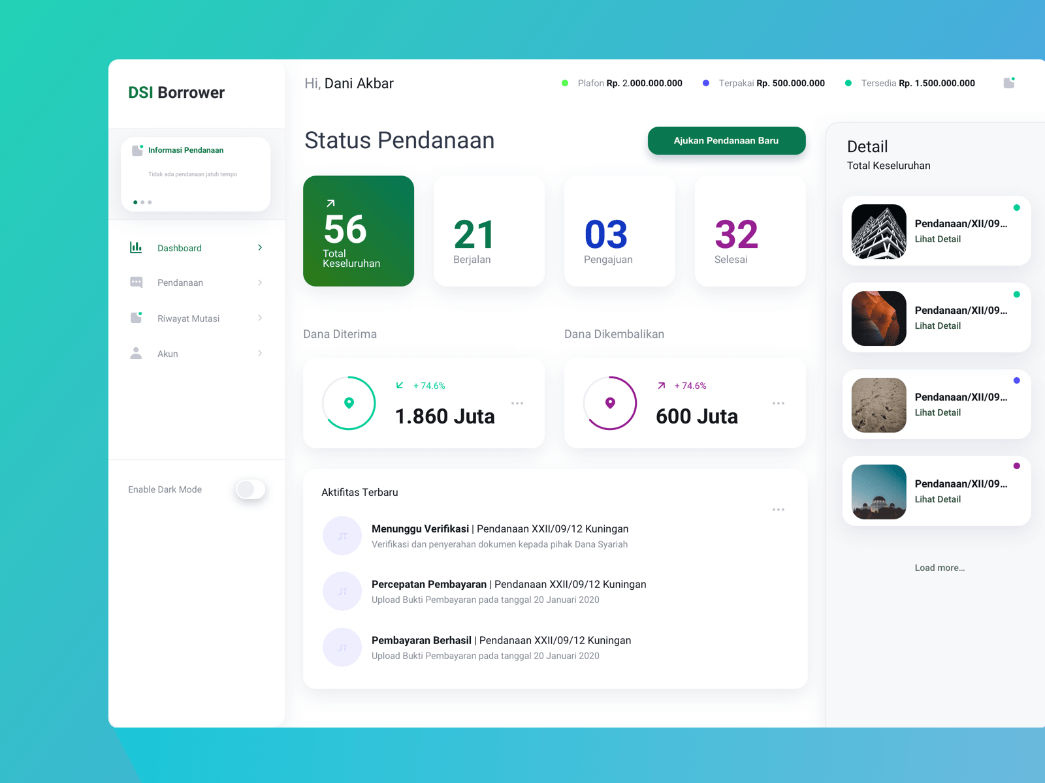Click the green Plafon legend dot

pyautogui.click(x=565, y=83)
